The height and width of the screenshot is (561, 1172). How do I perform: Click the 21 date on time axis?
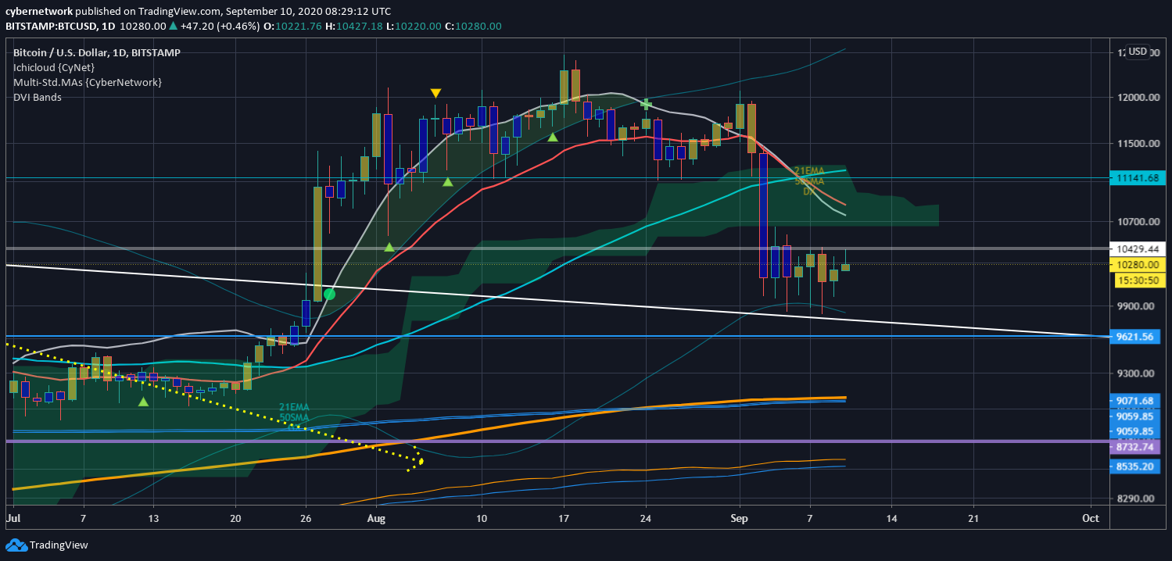pos(973,518)
